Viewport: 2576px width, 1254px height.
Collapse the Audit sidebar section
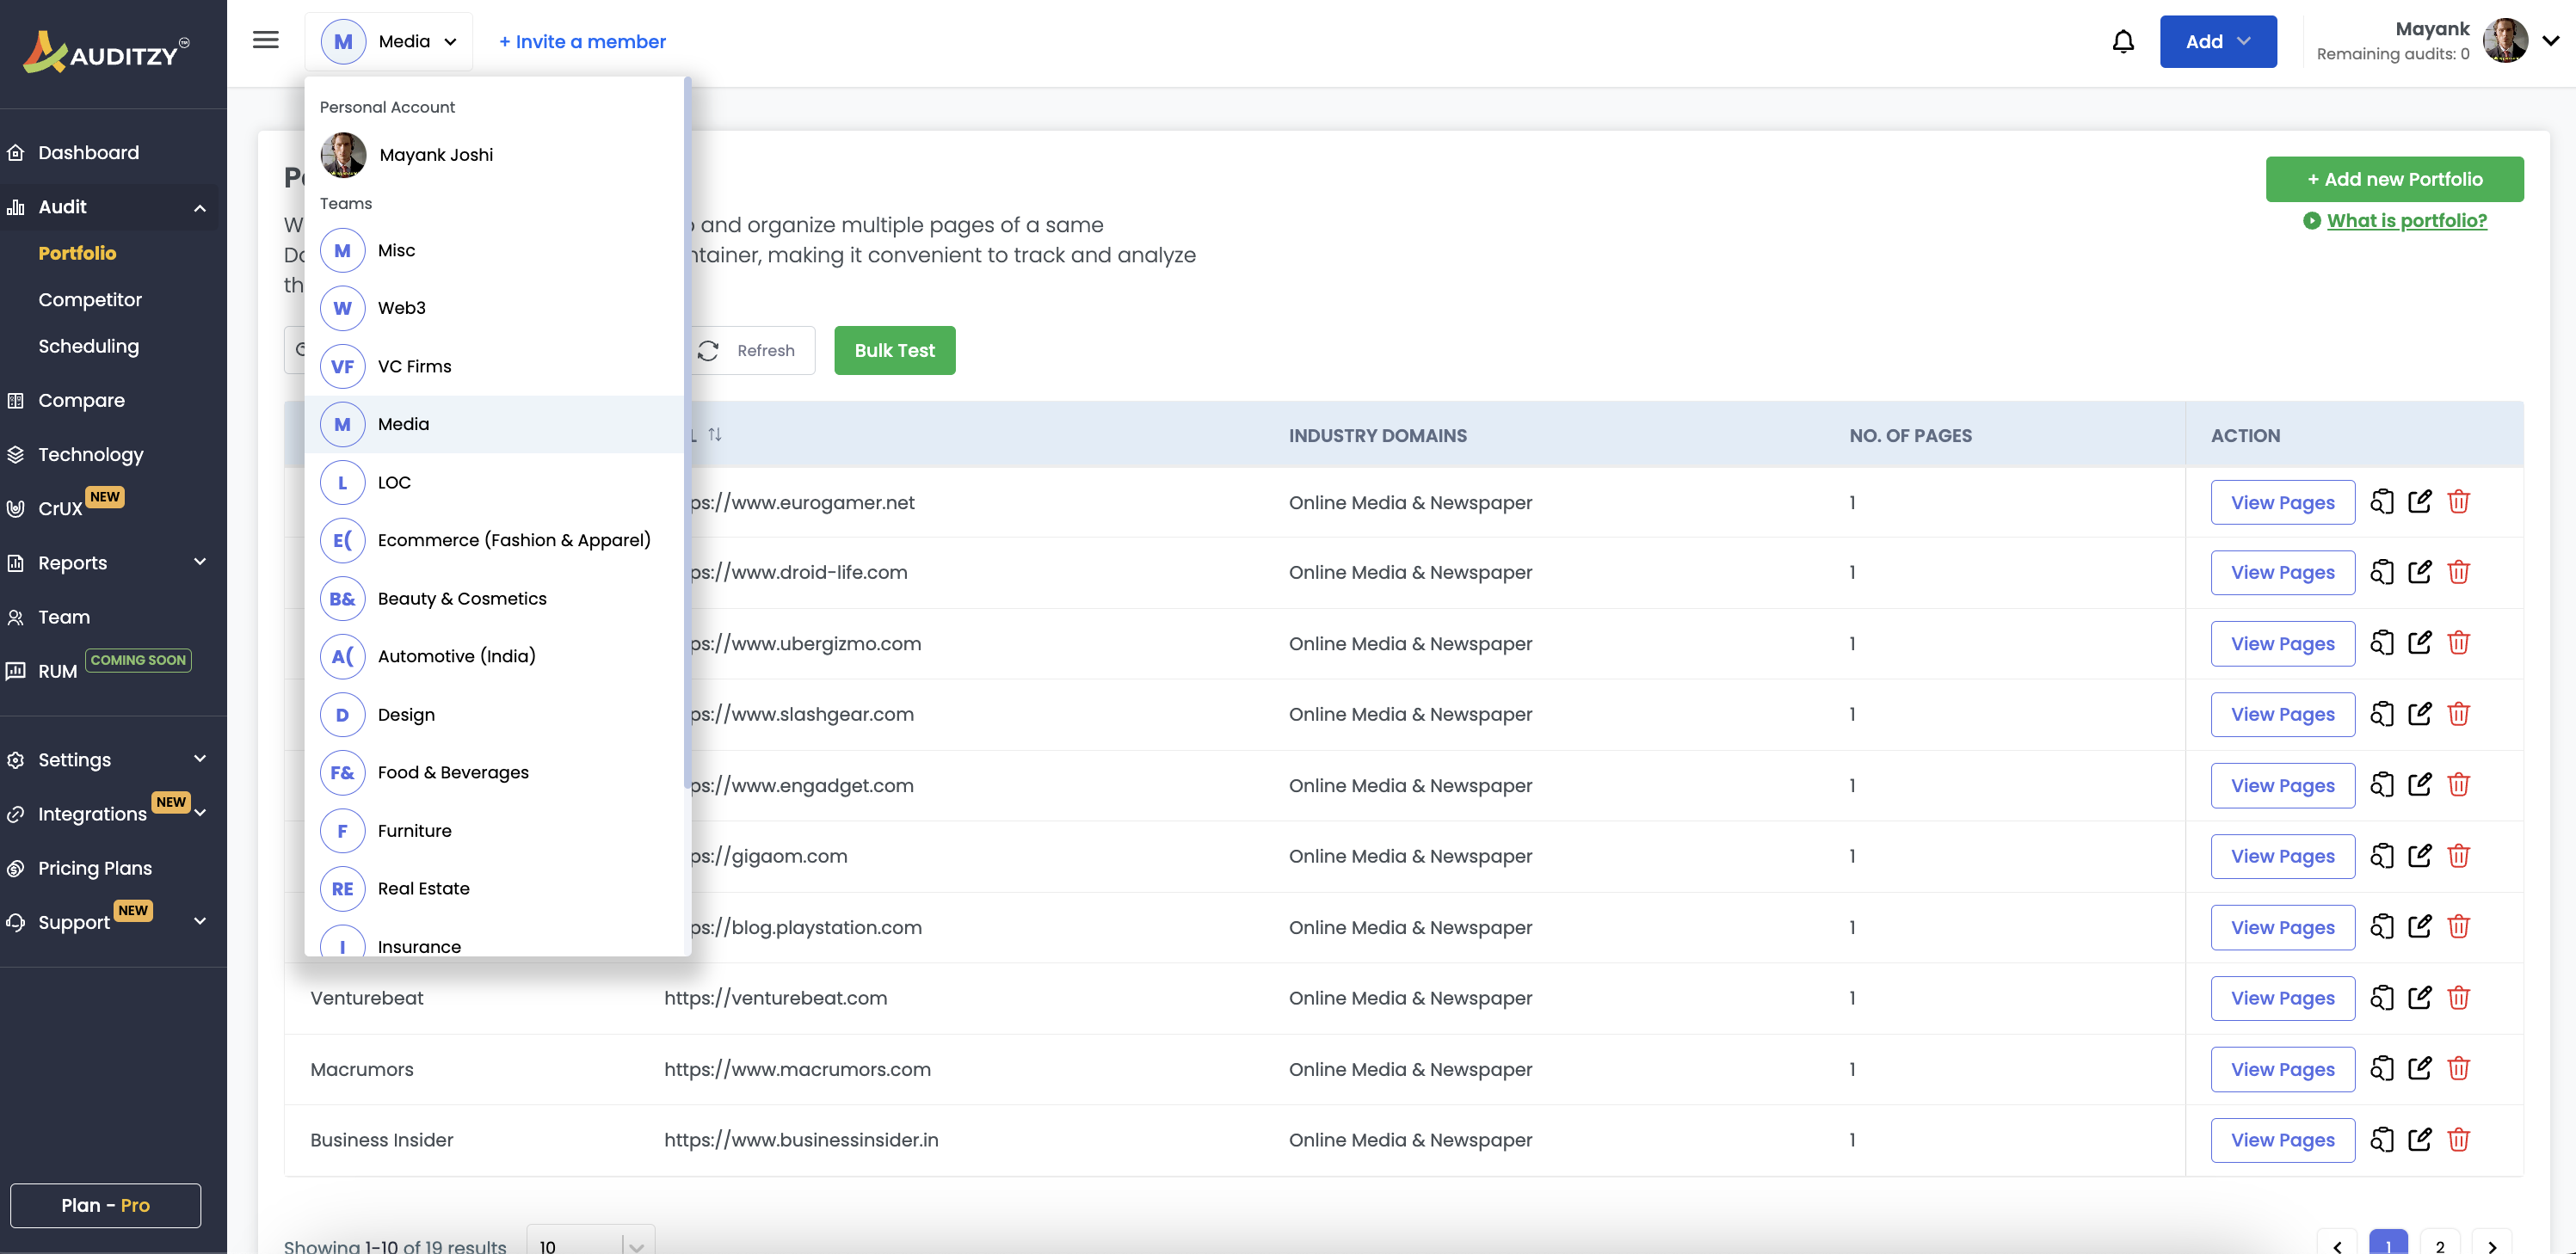point(200,208)
